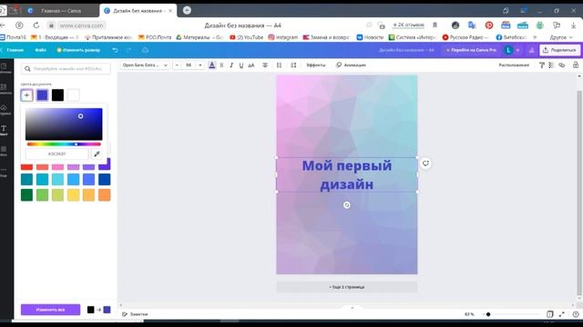Open the text color picker icon

pyautogui.click(x=212, y=65)
